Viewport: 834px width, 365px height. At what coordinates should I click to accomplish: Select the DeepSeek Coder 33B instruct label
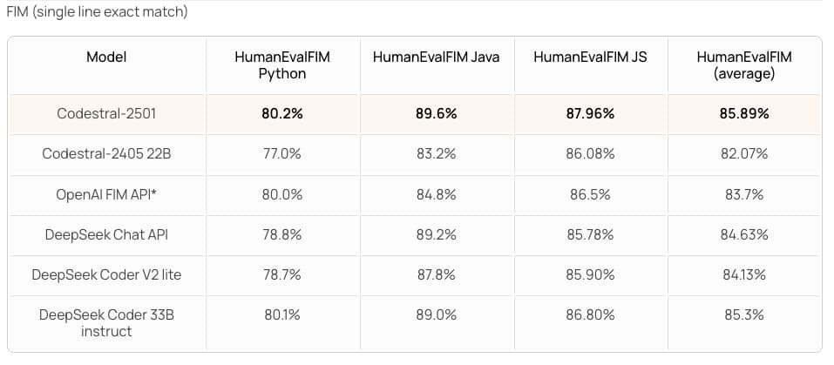point(106,323)
